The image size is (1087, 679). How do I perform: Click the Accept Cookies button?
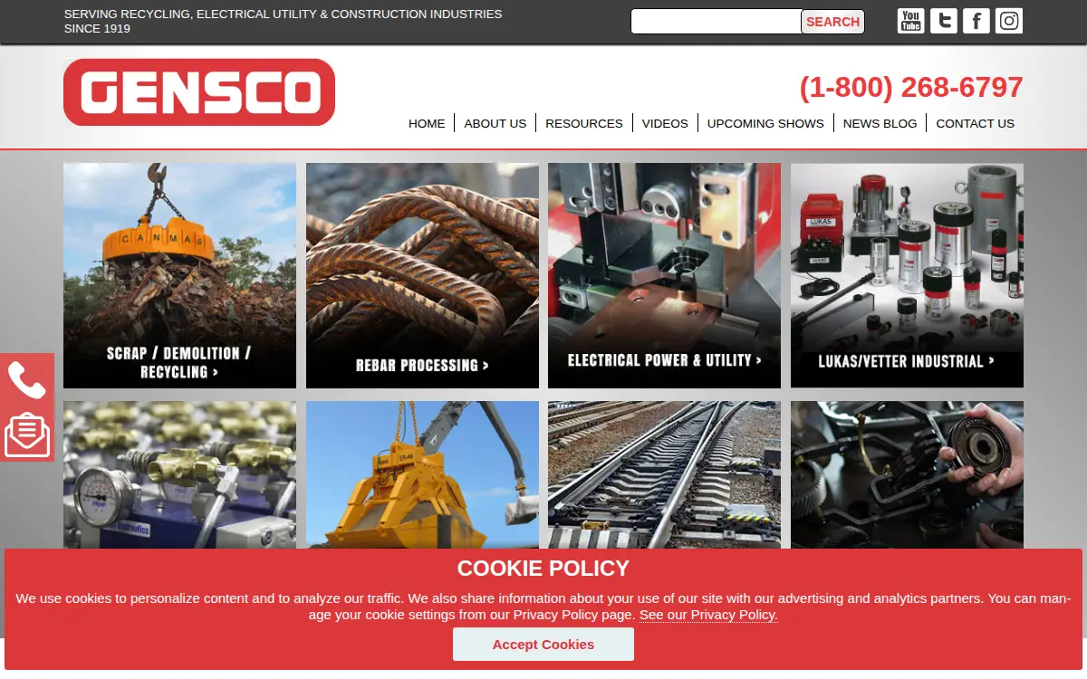[543, 645]
